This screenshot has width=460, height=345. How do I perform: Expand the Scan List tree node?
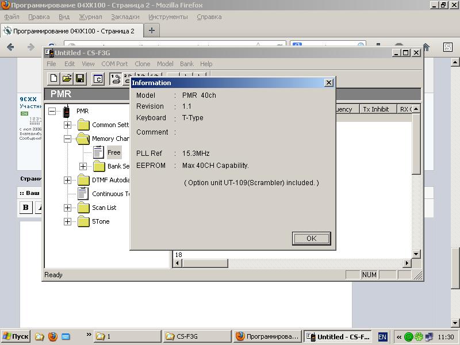(x=67, y=208)
